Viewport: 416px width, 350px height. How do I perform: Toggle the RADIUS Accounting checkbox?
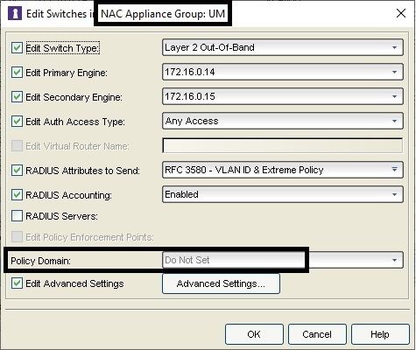coord(17,195)
